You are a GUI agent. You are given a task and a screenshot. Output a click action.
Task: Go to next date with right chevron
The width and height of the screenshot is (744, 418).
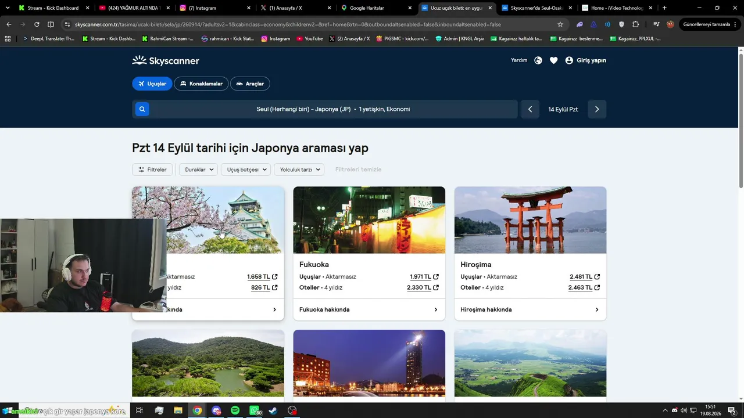click(597, 109)
